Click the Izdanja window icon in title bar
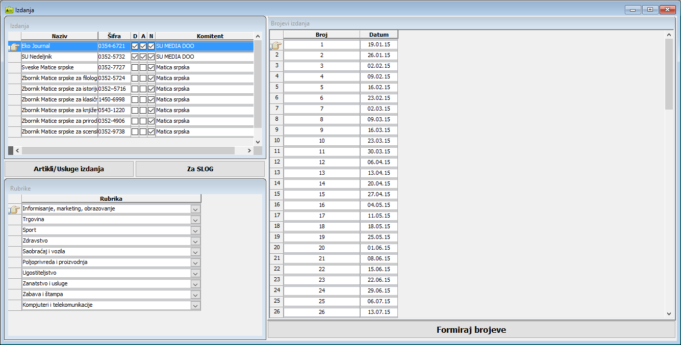The width and height of the screenshot is (681, 345). tap(9, 10)
